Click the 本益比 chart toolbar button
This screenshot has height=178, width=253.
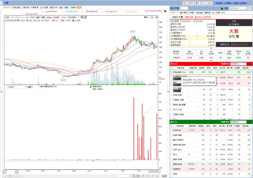49,17
